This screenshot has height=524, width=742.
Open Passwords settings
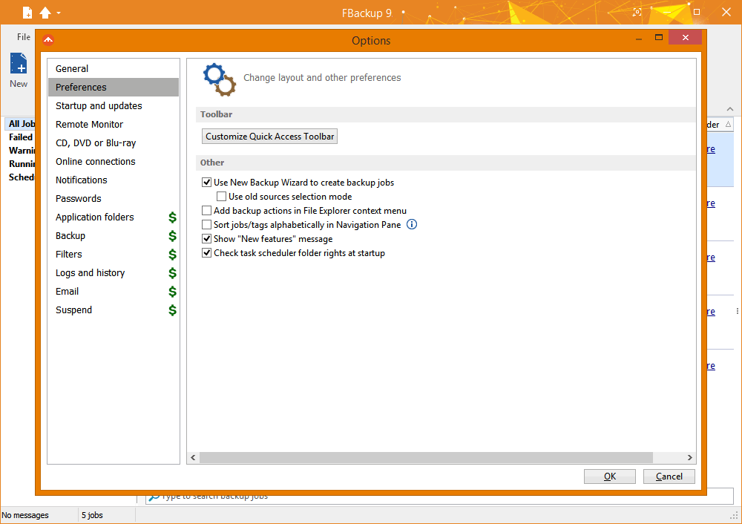[x=114, y=198]
